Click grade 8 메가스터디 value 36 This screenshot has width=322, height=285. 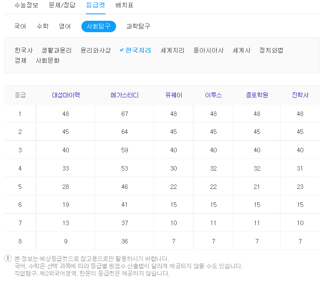tap(125, 241)
